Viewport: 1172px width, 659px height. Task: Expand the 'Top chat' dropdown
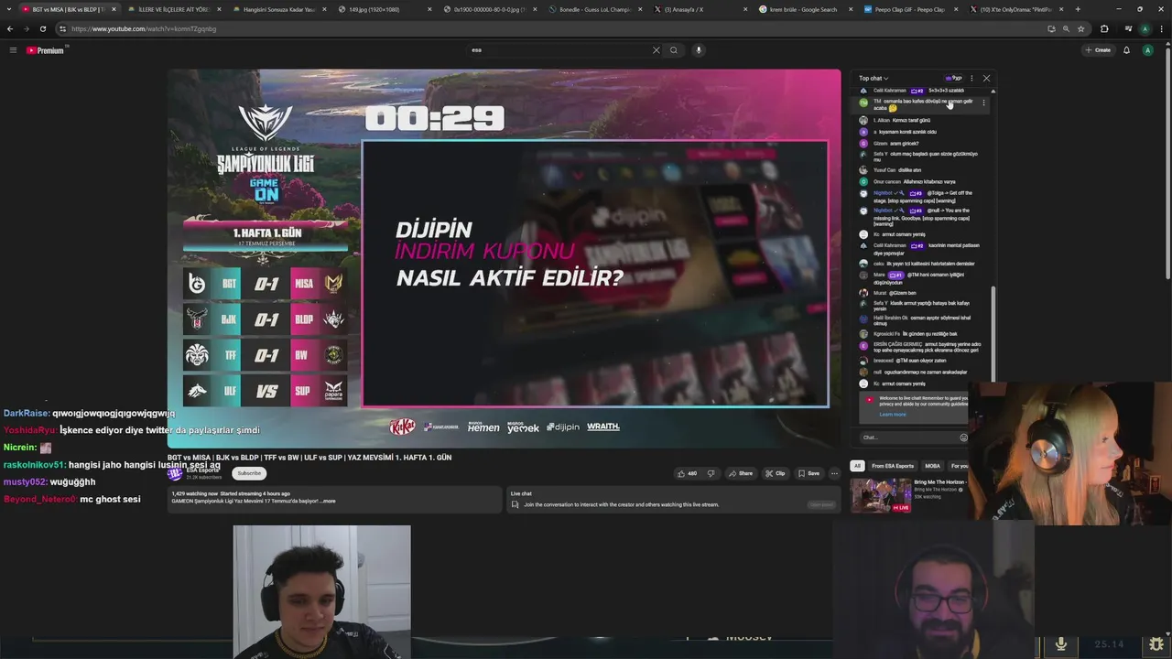874,78
